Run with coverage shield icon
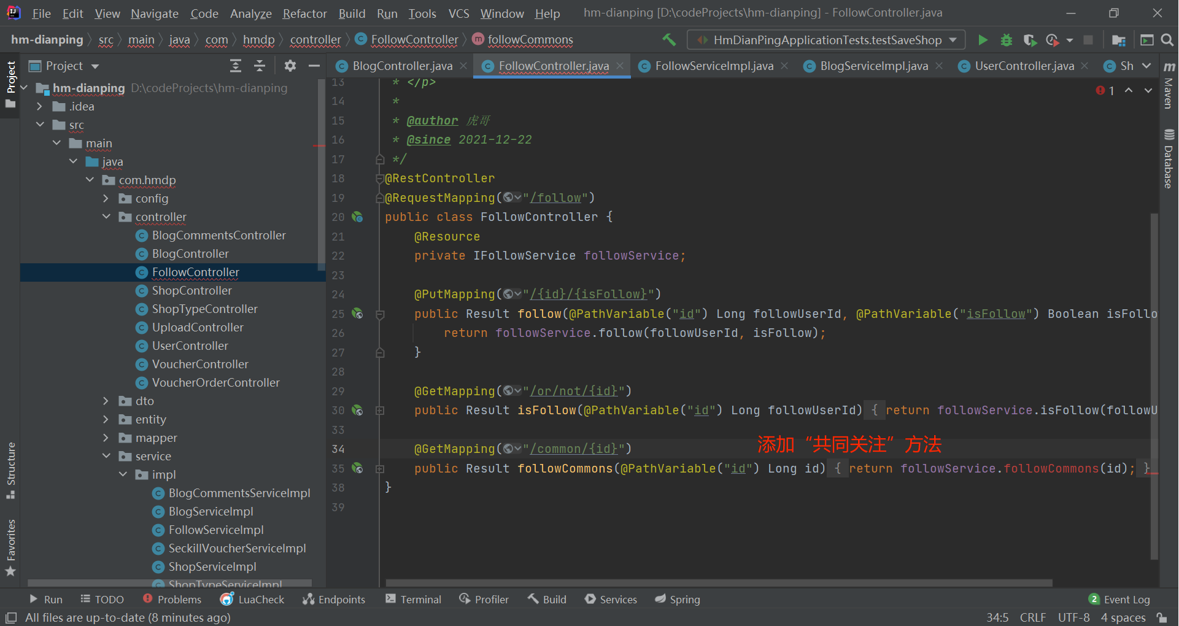Screen dimensions: 1179x626 [1030, 40]
